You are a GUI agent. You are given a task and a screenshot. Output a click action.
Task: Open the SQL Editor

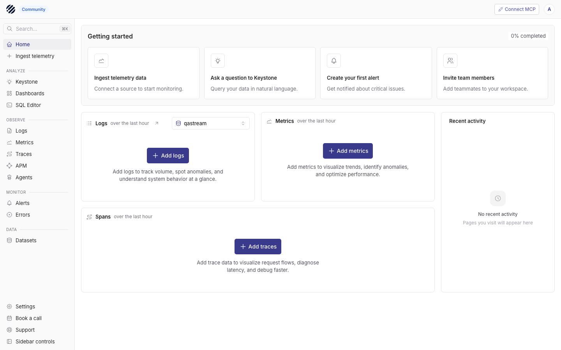[x=37, y=105]
